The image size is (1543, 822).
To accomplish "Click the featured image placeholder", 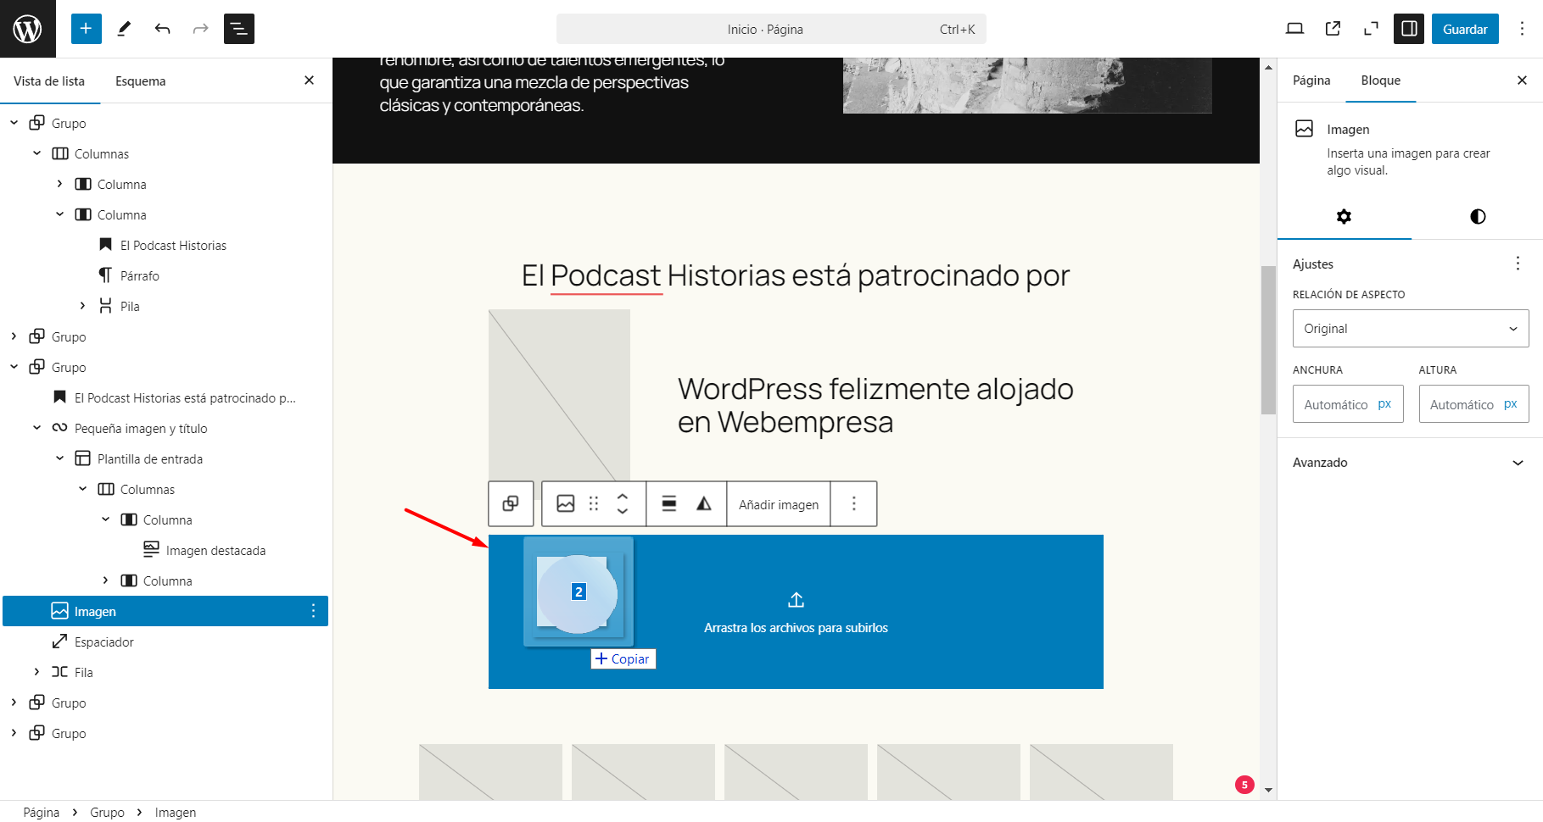I will pos(559,394).
